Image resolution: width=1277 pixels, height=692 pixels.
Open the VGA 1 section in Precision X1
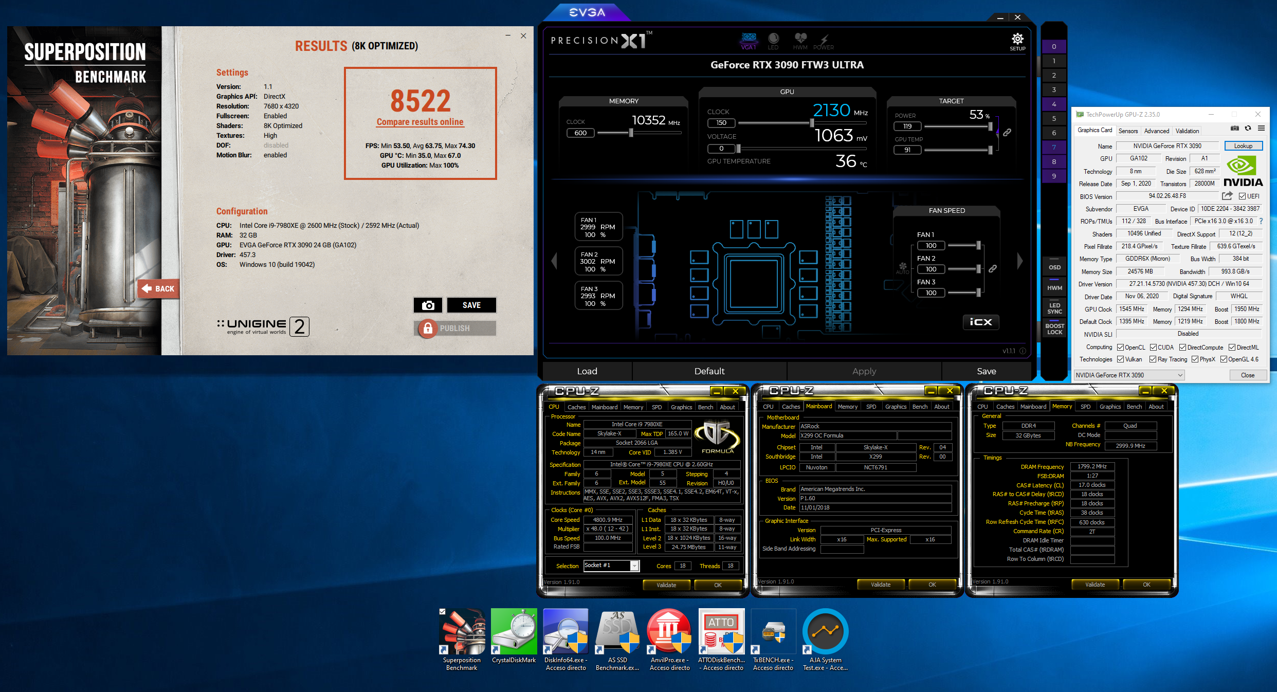coord(749,41)
